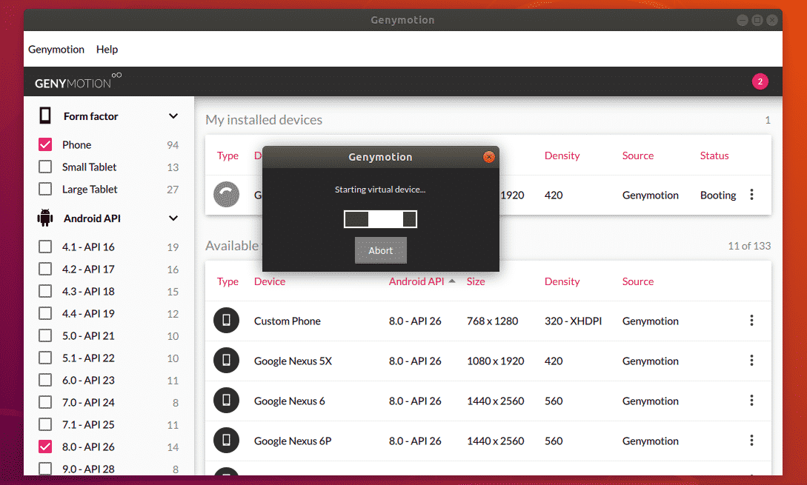This screenshot has width=807, height=485.
Task: Click the phone icon beside Custom Phone
Action: pyautogui.click(x=226, y=321)
